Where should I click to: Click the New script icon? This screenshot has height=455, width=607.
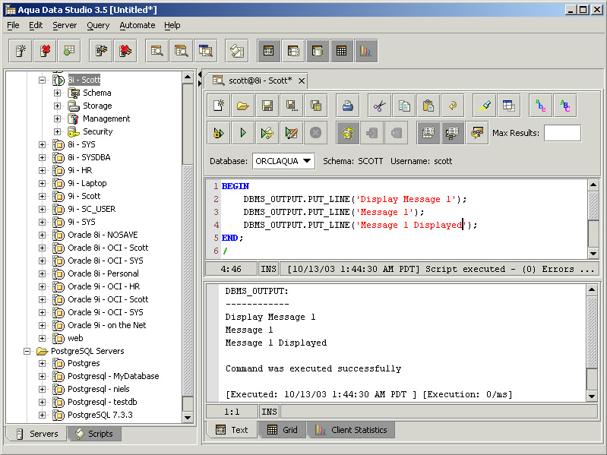point(219,106)
